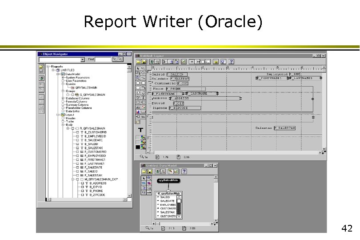The width and height of the screenshot is (360, 240).
Task: Click the F_ZIPCODE field in Layout
Action: (185, 108)
